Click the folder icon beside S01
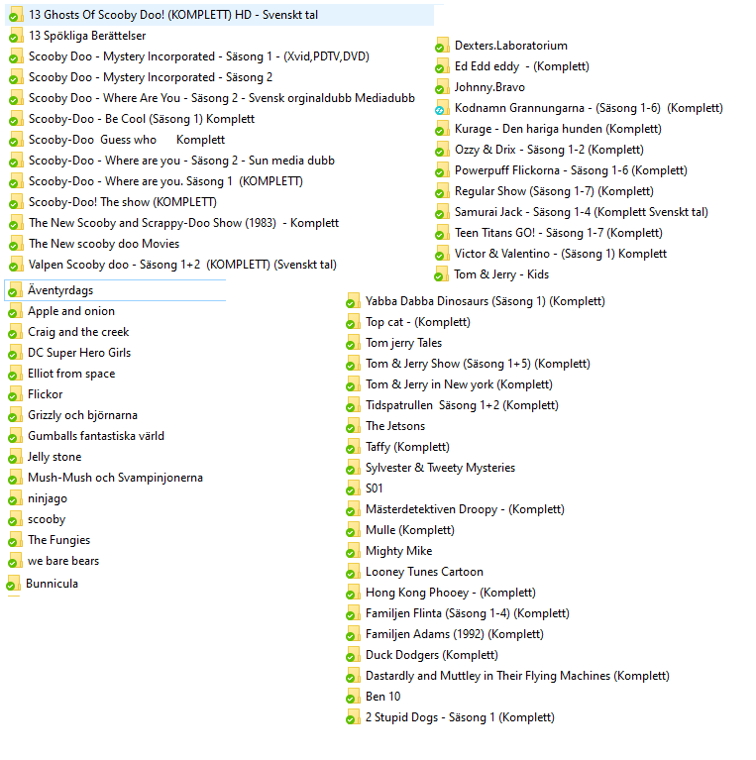This screenshot has width=756, height=760. click(x=353, y=489)
